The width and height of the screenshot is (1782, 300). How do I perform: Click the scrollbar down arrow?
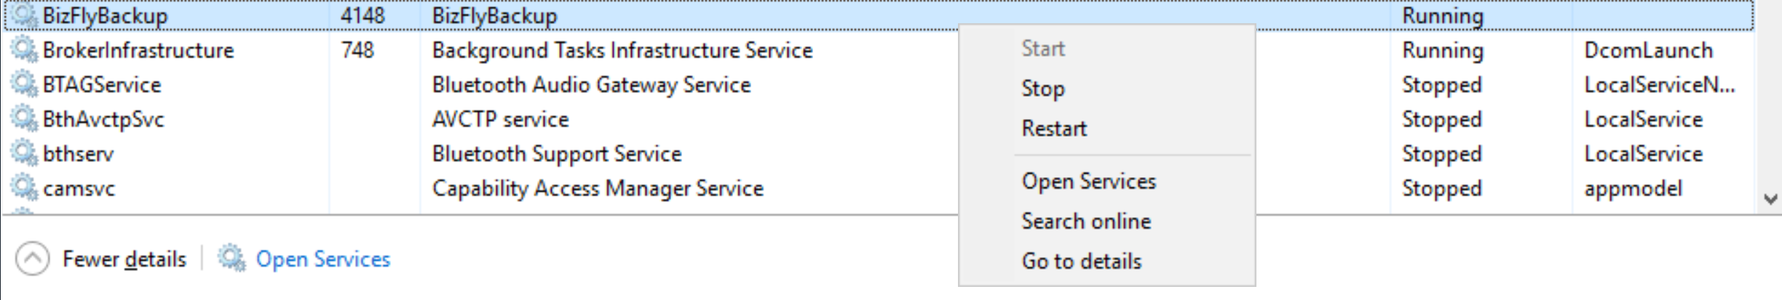(1770, 198)
